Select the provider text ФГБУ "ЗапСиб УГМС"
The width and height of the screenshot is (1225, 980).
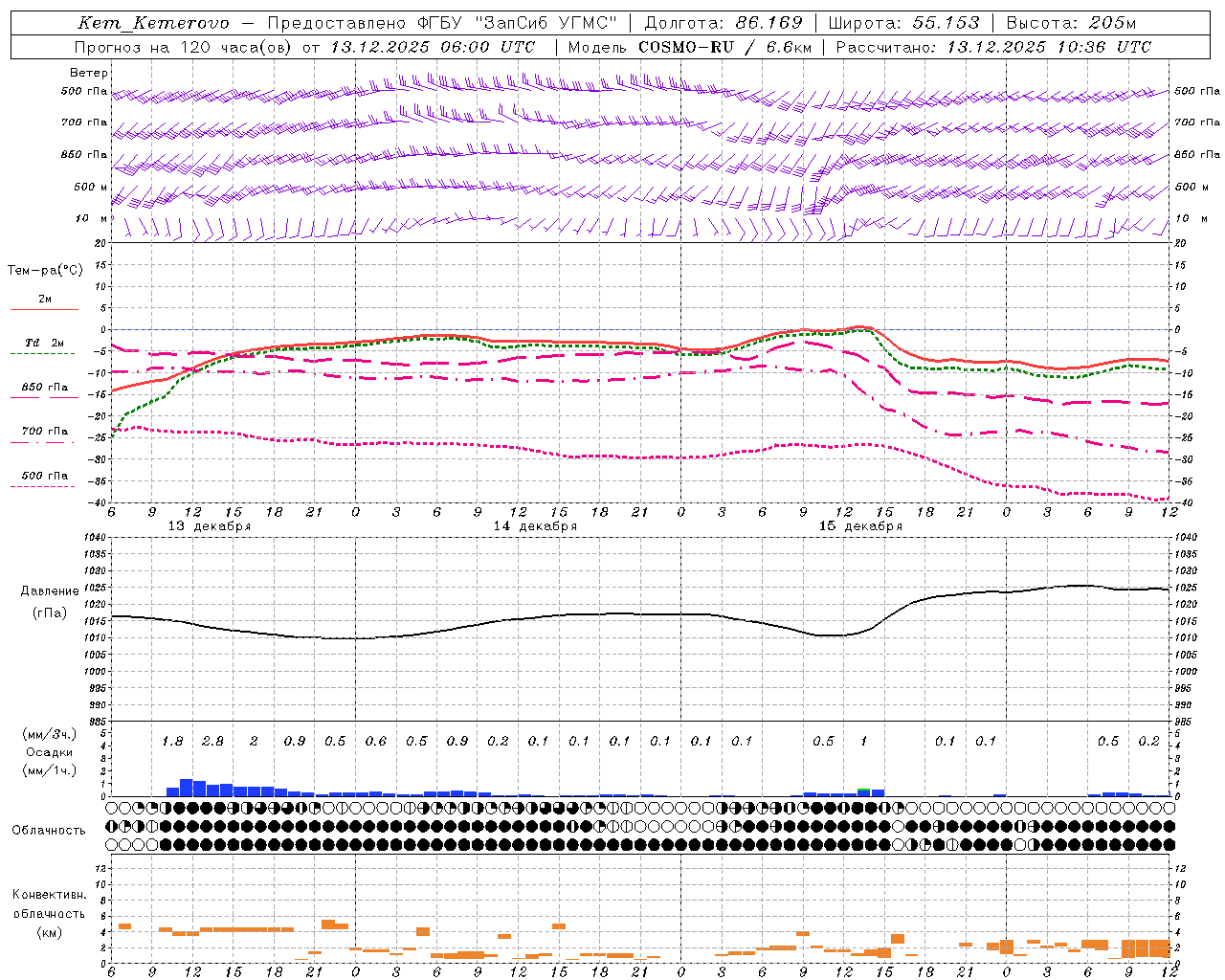click(518, 23)
